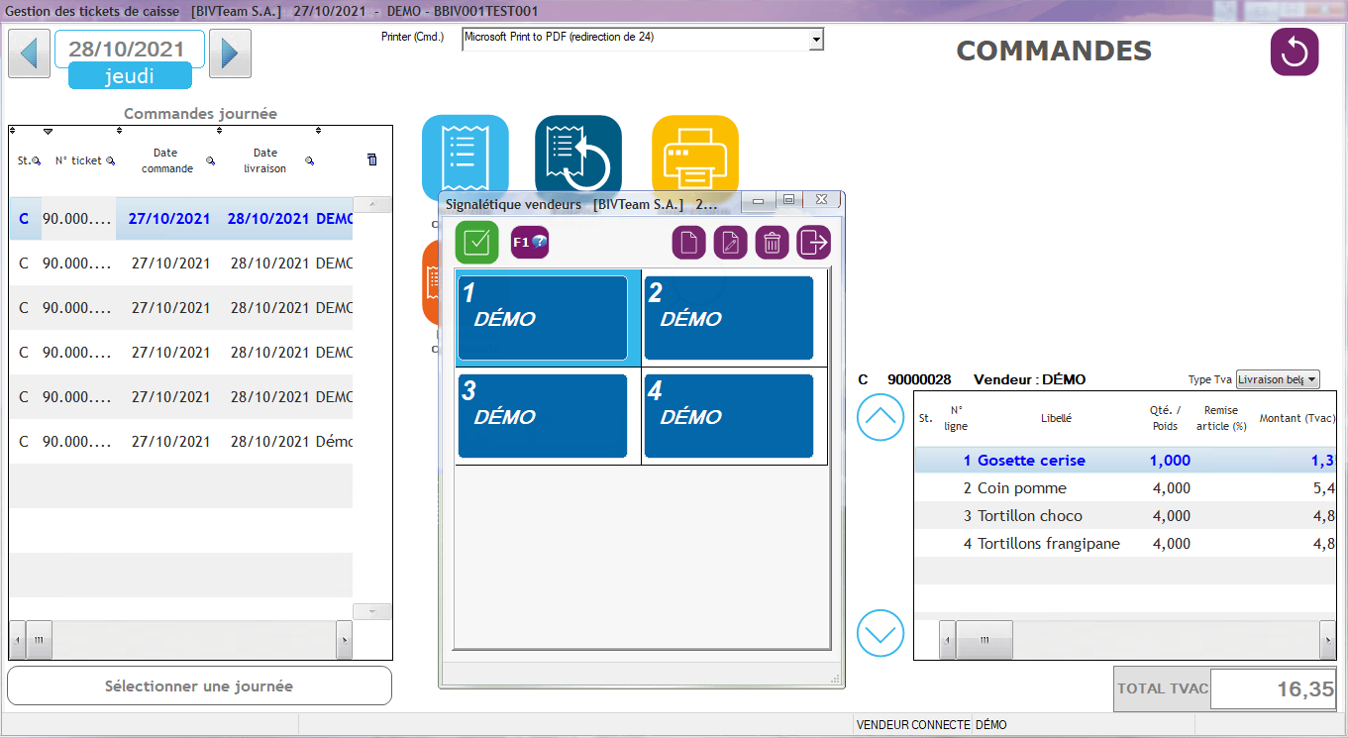Screen dimensions: 1348x738
Task: Create a new vendor record
Action: [x=688, y=242]
